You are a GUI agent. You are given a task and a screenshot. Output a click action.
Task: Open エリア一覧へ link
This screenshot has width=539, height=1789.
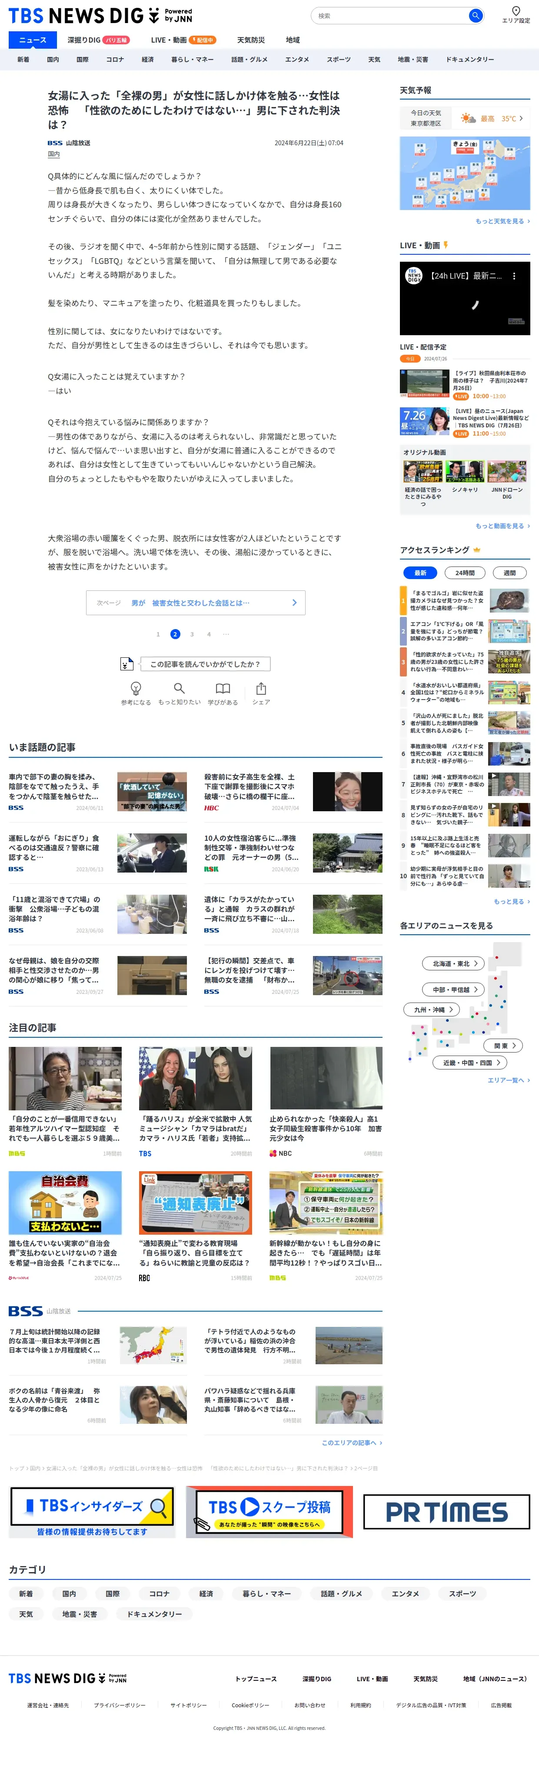pyautogui.click(x=509, y=1080)
